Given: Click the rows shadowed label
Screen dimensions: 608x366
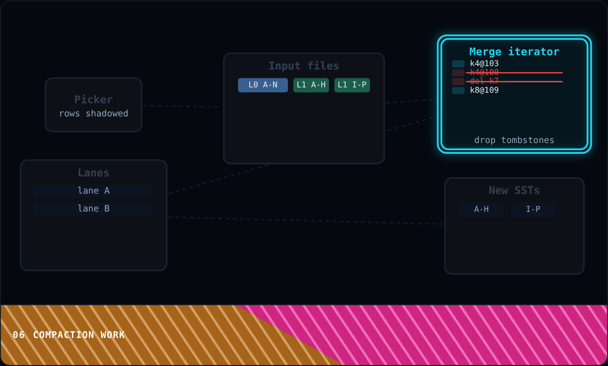Looking at the screenshot, I should tap(94, 113).
